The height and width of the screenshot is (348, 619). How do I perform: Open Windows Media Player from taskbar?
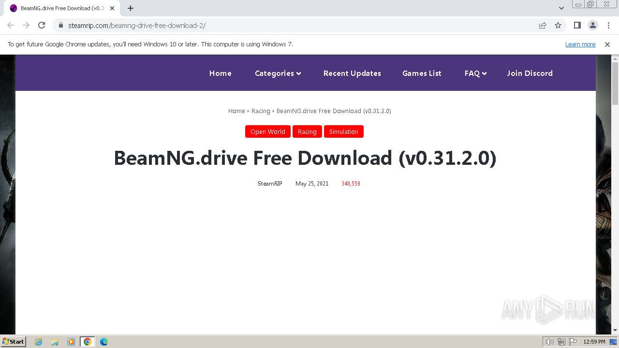tap(71, 342)
